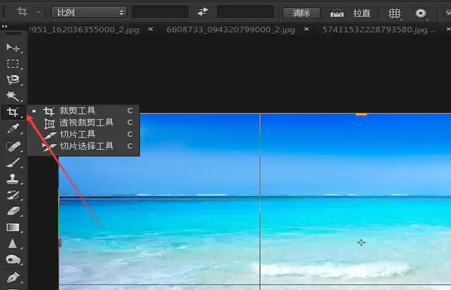Select the Sponge tool

(13, 260)
